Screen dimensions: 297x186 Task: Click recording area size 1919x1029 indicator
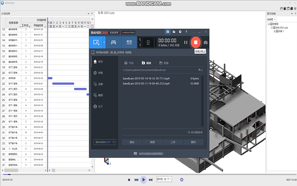pyautogui.click(x=111, y=52)
